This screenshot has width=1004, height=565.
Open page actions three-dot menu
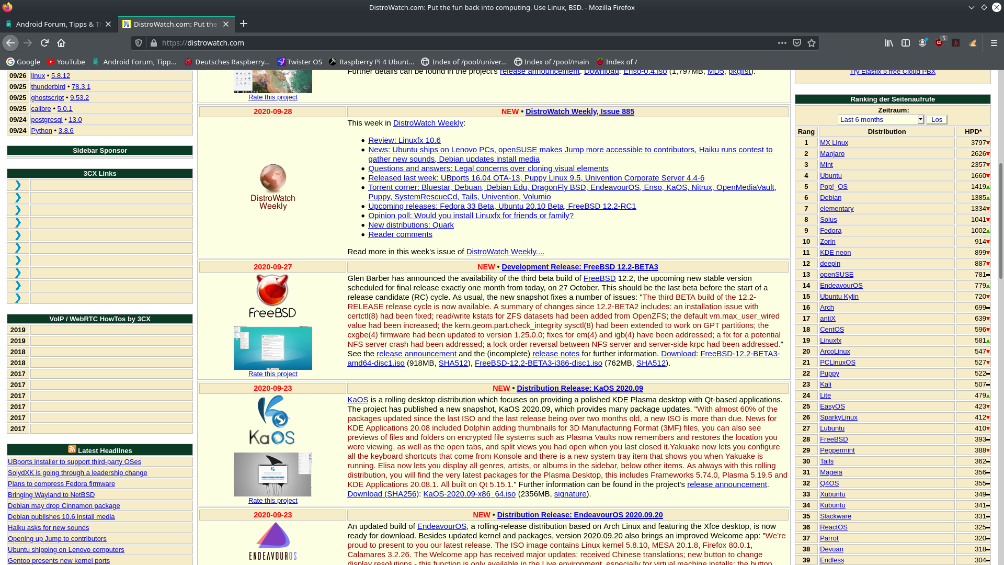tap(782, 43)
